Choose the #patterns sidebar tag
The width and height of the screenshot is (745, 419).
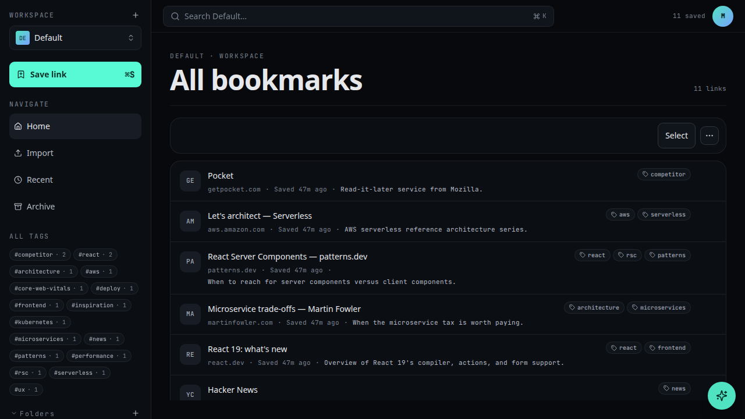(37, 356)
